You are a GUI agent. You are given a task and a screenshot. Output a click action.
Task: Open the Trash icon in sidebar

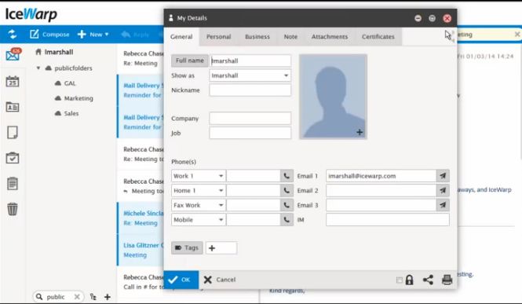(x=13, y=209)
